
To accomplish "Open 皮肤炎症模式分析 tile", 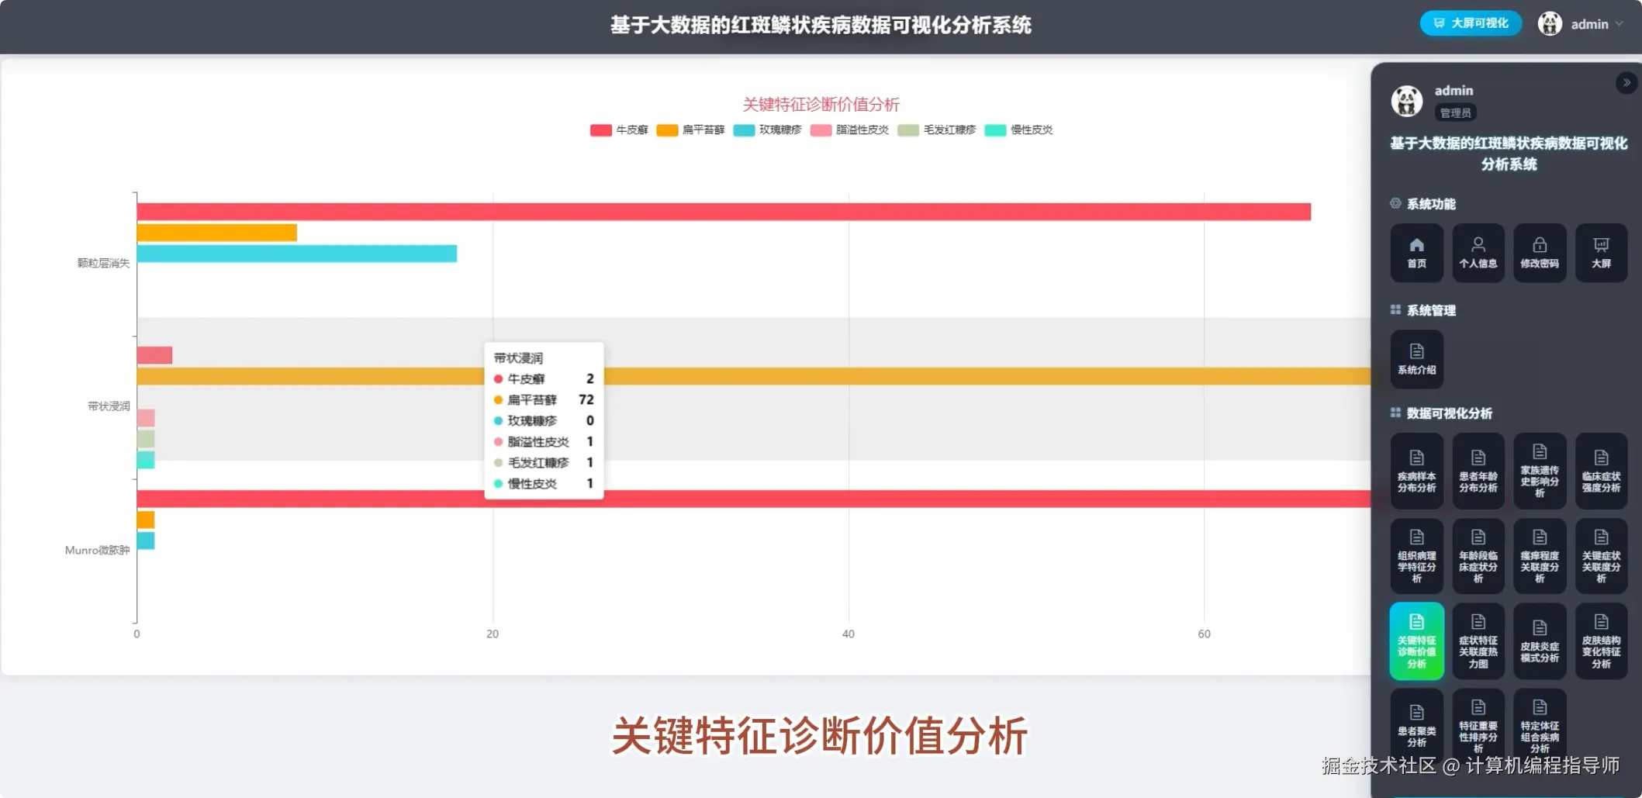I will coord(1540,641).
